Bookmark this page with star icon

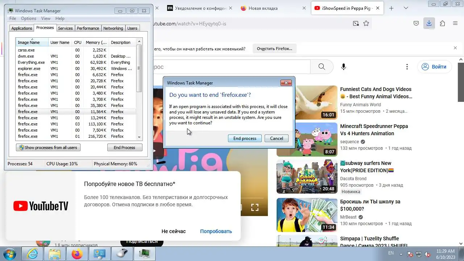click(x=366, y=24)
